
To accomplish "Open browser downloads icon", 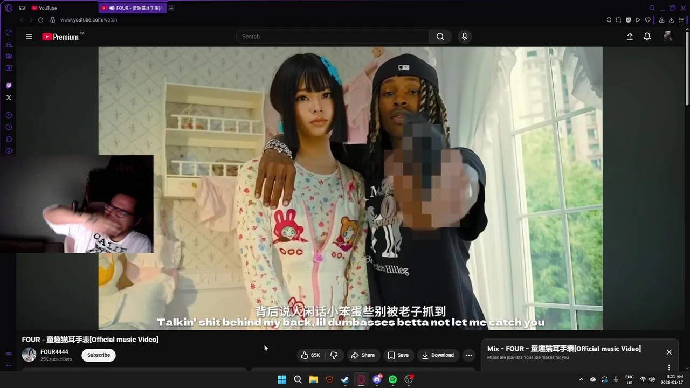I will [x=671, y=20].
